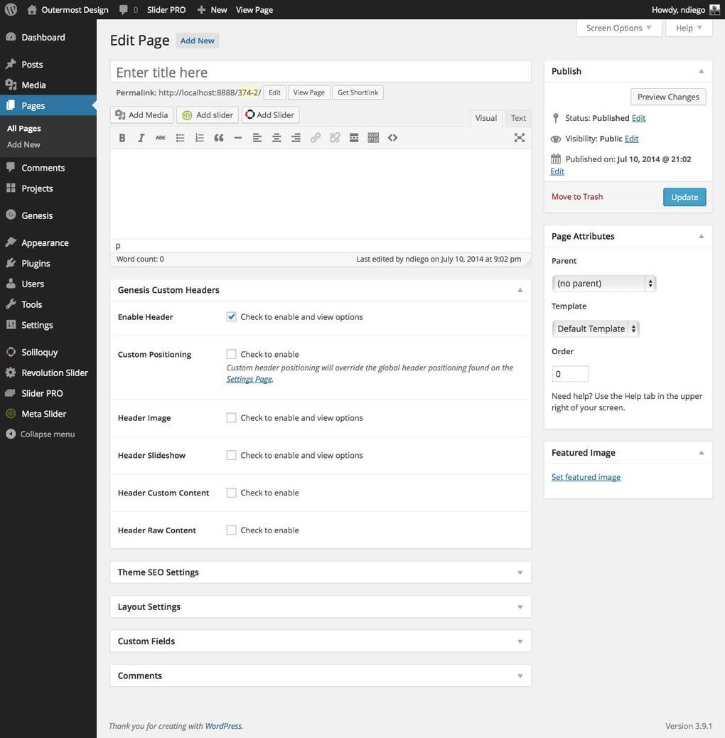The image size is (725, 738).
Task: Toggle bold formatting in the visual editor
Action: [122, 137]
